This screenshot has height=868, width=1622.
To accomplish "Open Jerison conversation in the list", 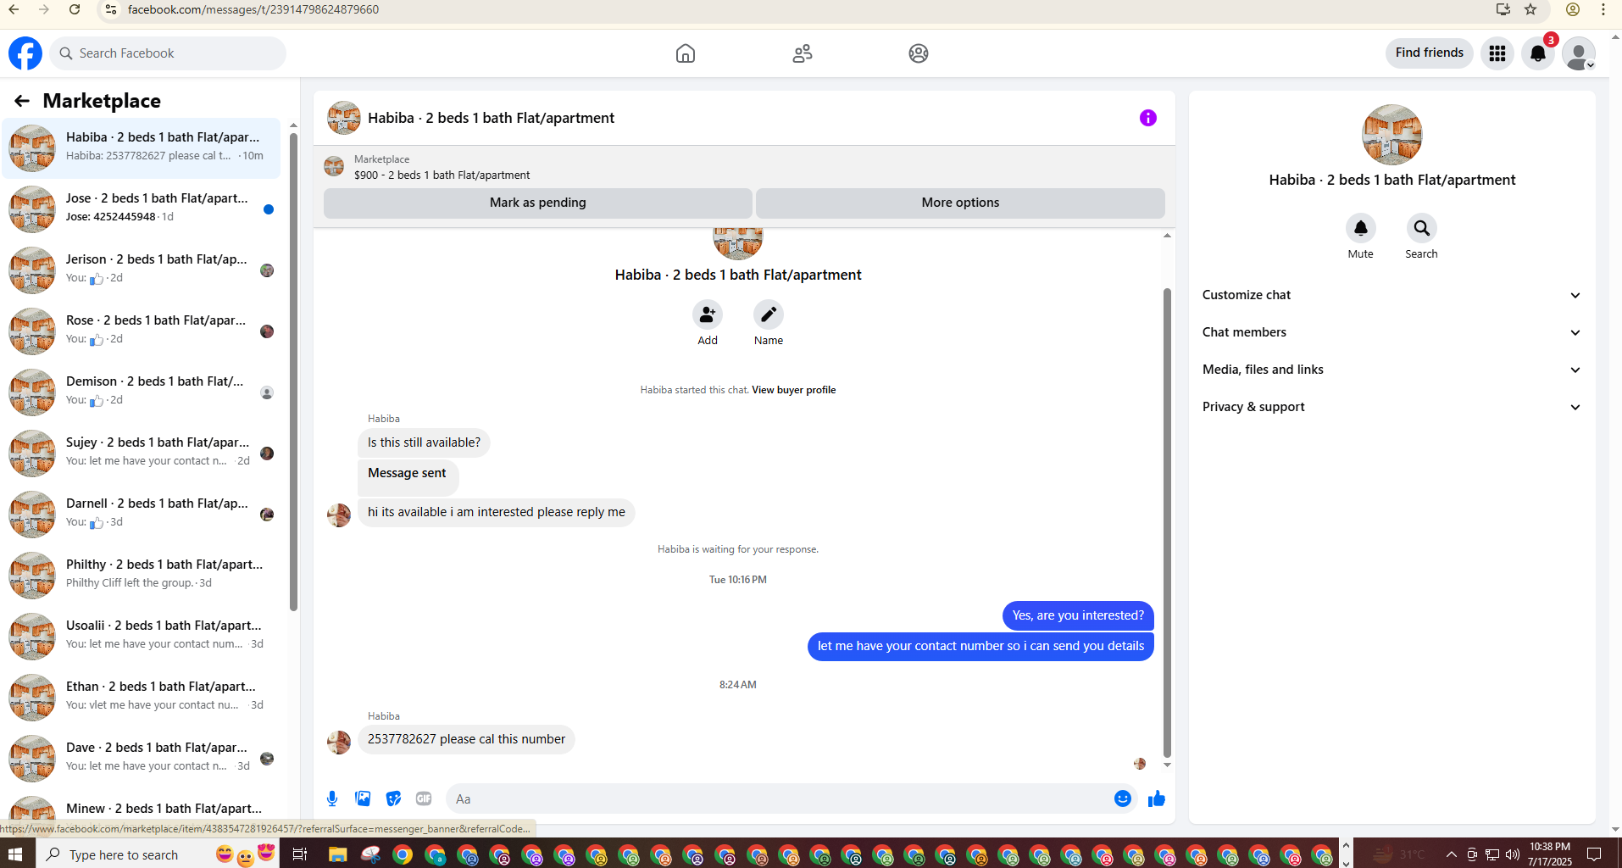I will [142, 270].
